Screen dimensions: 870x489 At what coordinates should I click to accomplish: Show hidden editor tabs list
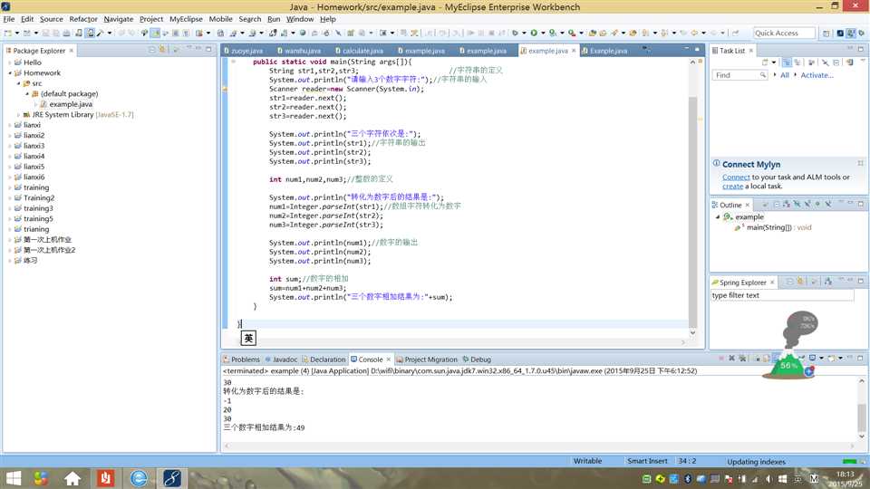coord(646,49)
